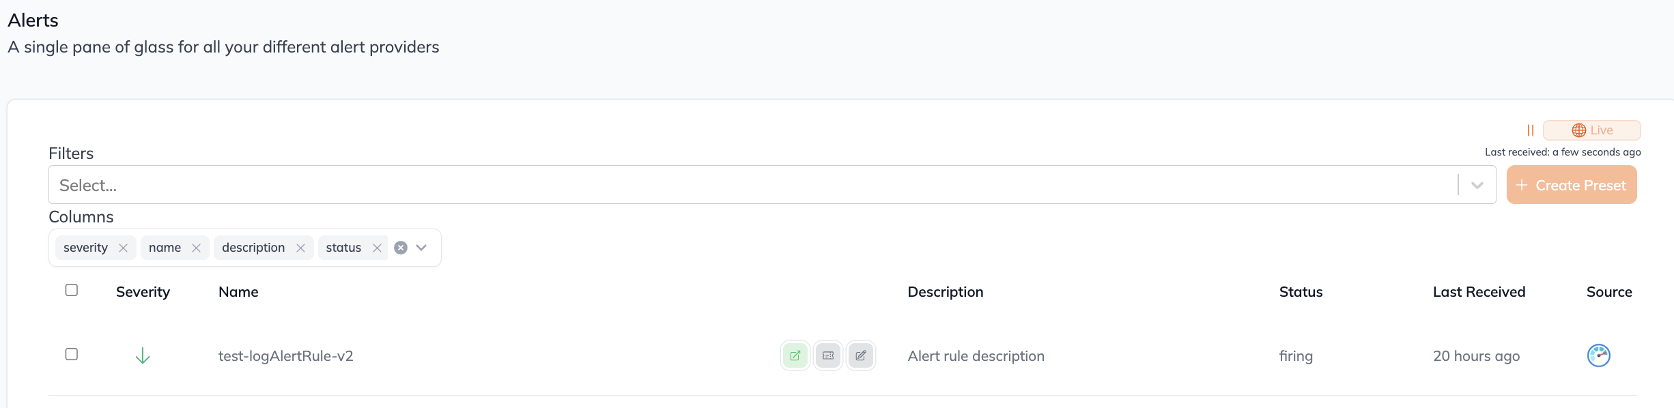1674x408 pixels.
Task: Remove the name column tag
Action: (x=196, y=248)
